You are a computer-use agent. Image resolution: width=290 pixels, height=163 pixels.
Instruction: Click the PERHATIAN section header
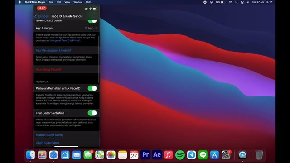42,81
